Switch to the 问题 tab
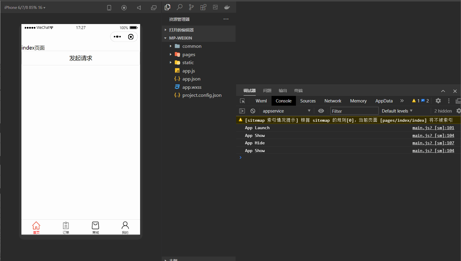Viewport: 461px width, 261px height. click(x=267, y=91)
